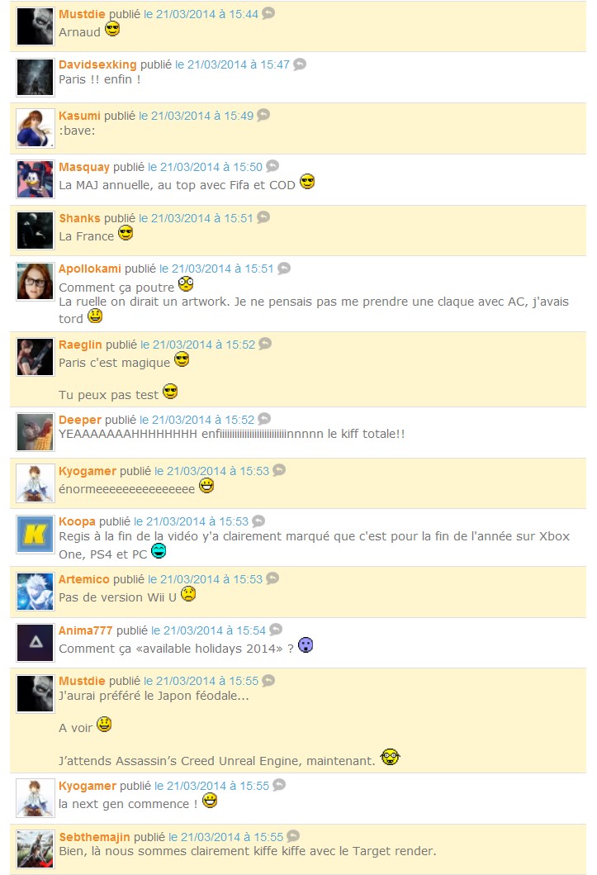Click the reply bubble icon on Artemico's comment
This screenshot has width=597, height=875.
pyautogui.click(x=272, y=578)
